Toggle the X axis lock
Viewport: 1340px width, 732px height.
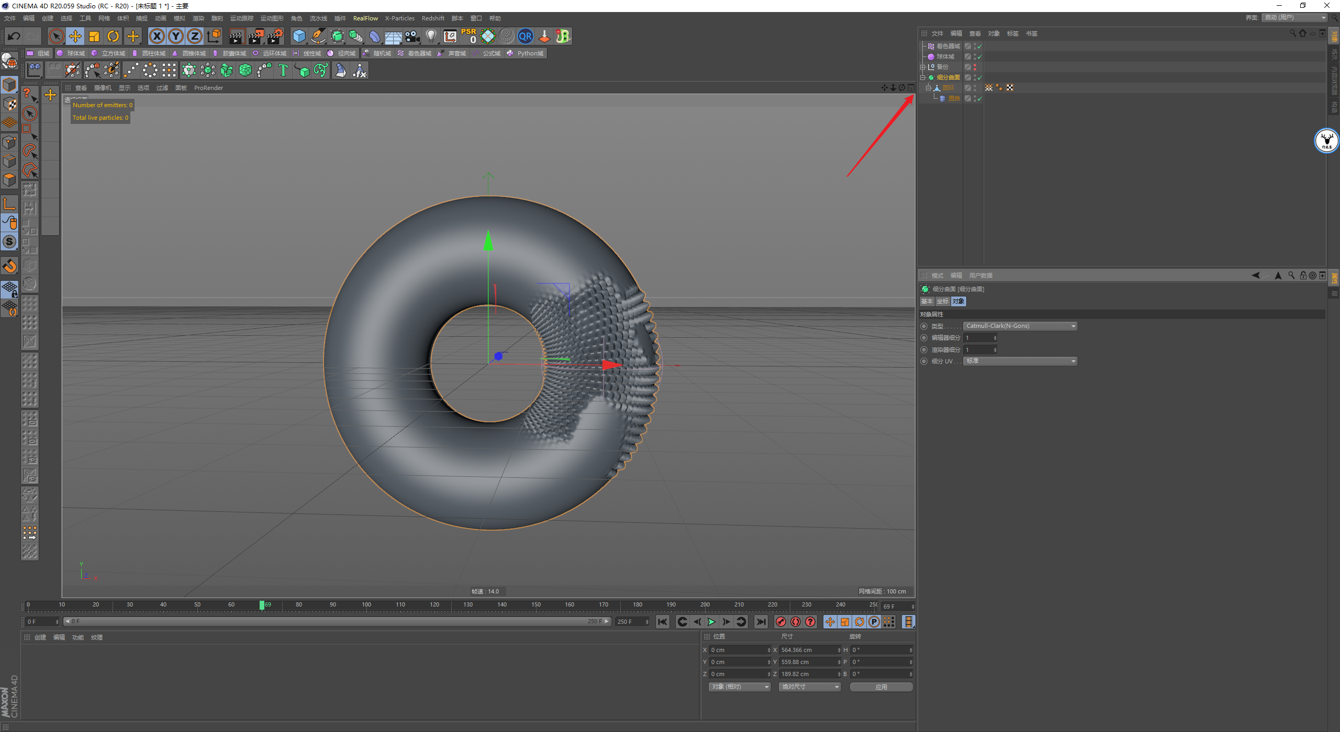157,36
